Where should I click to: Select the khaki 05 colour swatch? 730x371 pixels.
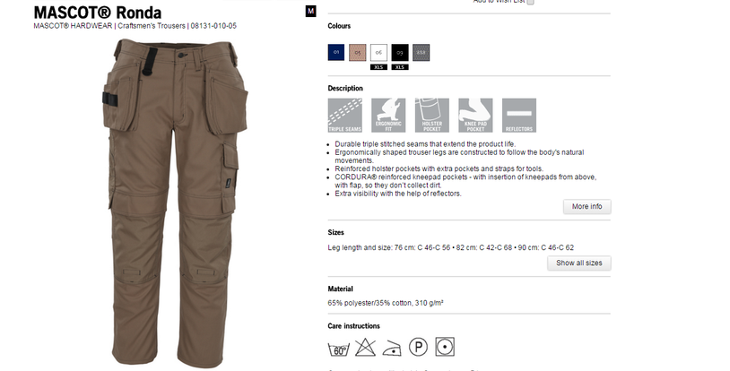(x=358, y=53)
